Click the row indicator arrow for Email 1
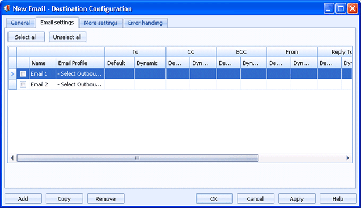 pos(12,74)
